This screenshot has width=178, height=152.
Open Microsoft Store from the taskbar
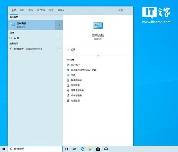coord(98,149)
